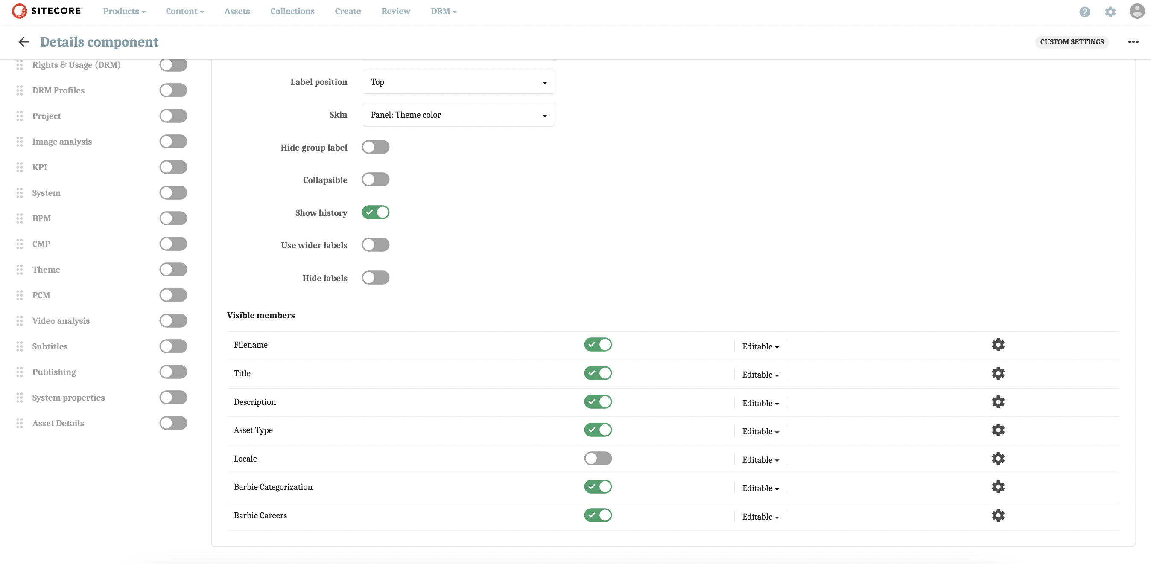Expand the Editable dropdown for Title
The height and width of the screenshot is (564, 1151).
click(760, 374)
